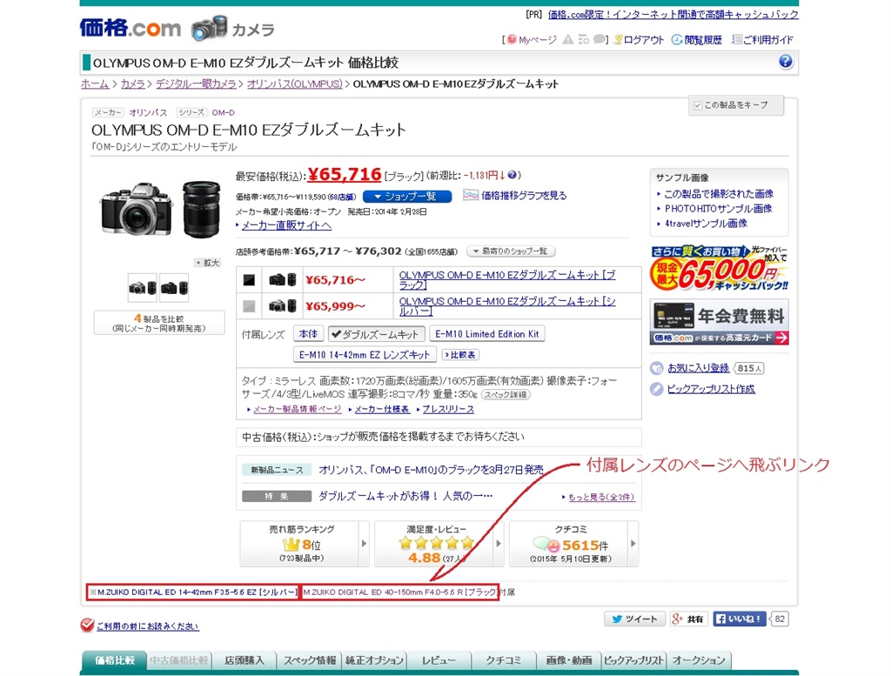Click 4製品を比較 compare box

[x=159, y=324]
